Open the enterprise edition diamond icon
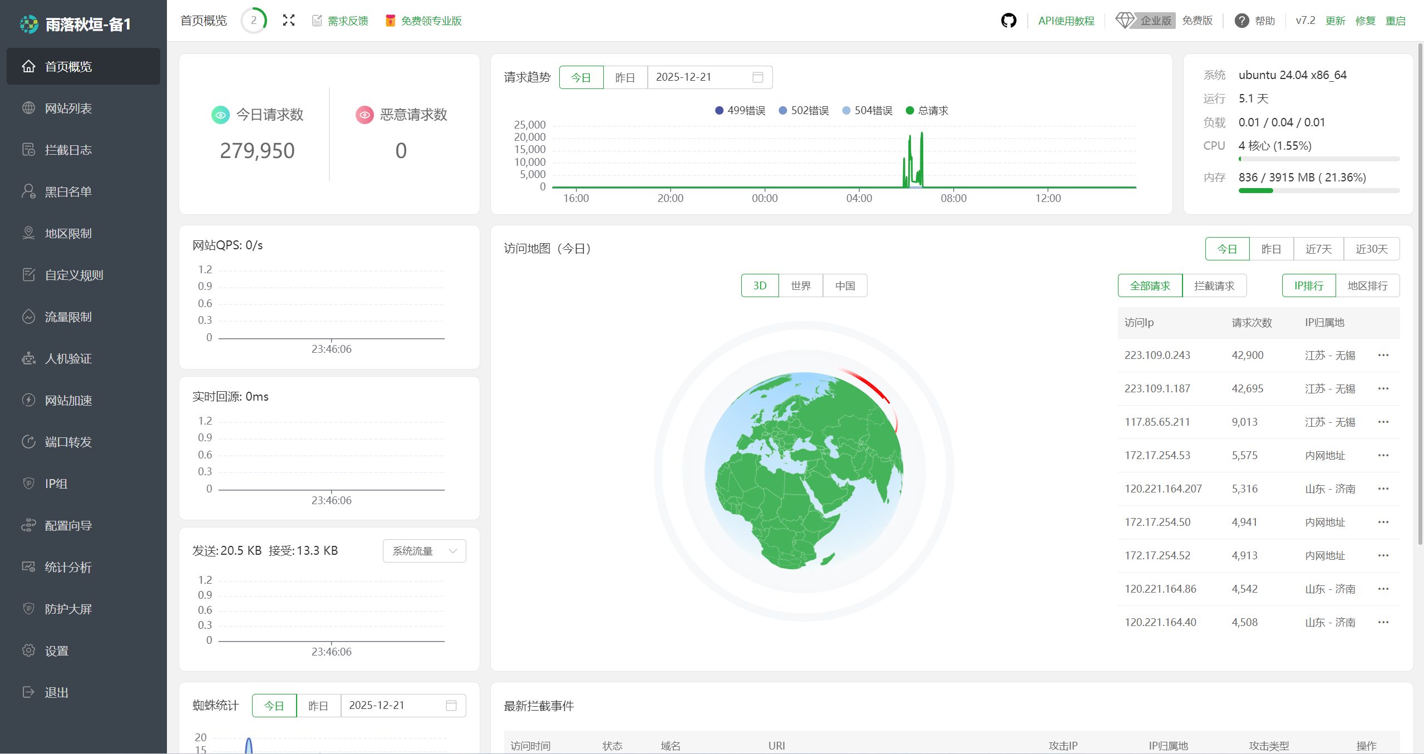1424x754 pixels. point(1125,21)
